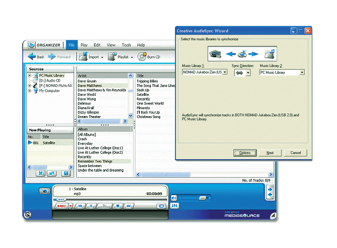Click Next in AudioSync Wizard

[x=270, y=153]
